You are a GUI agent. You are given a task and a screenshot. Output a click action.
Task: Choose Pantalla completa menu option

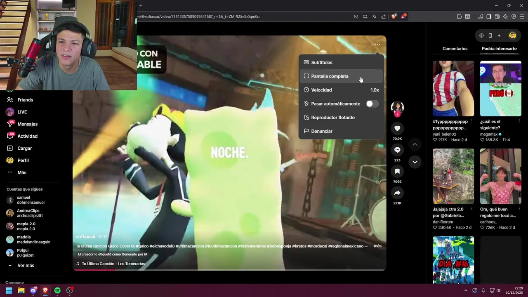341,76
